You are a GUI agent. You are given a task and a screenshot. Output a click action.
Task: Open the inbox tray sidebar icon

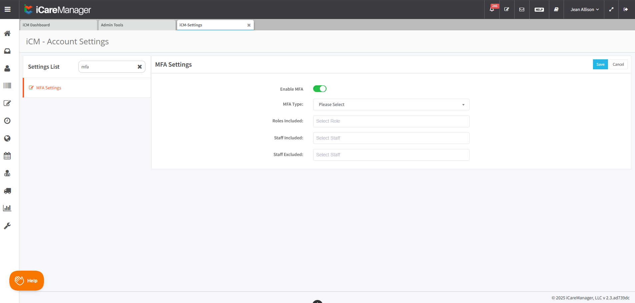[x=7, y=51]
